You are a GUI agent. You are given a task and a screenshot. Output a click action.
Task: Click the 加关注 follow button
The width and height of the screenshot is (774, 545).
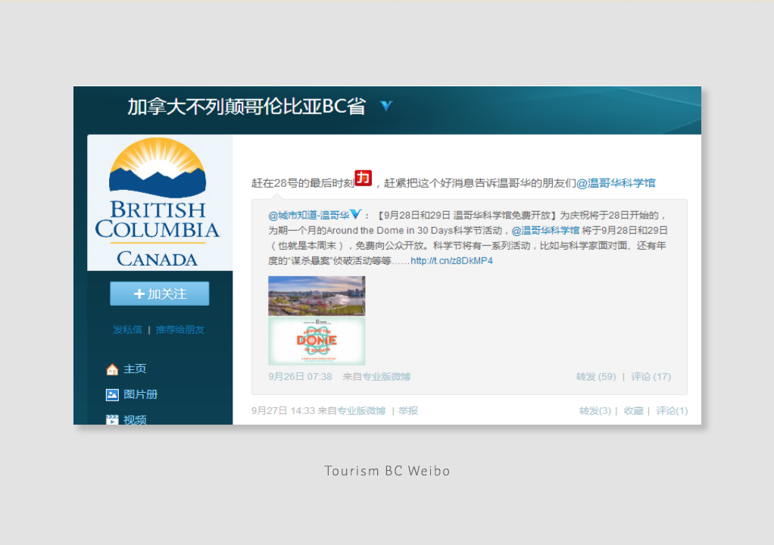160,294
